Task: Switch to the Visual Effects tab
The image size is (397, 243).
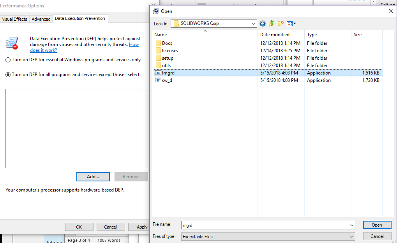Action: click(x=14, y=19)
